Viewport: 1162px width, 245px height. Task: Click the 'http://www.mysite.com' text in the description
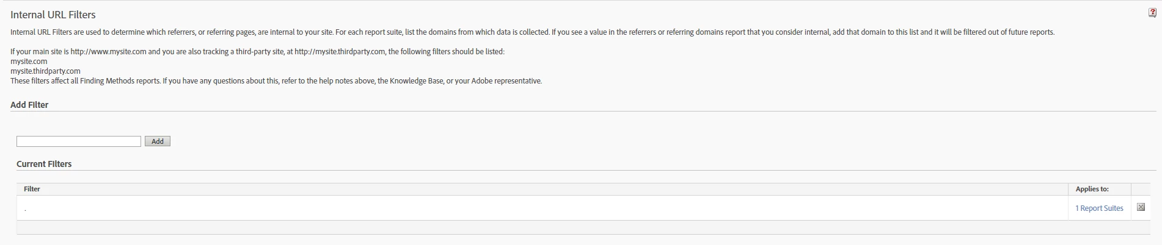click(x=108, y=52)
